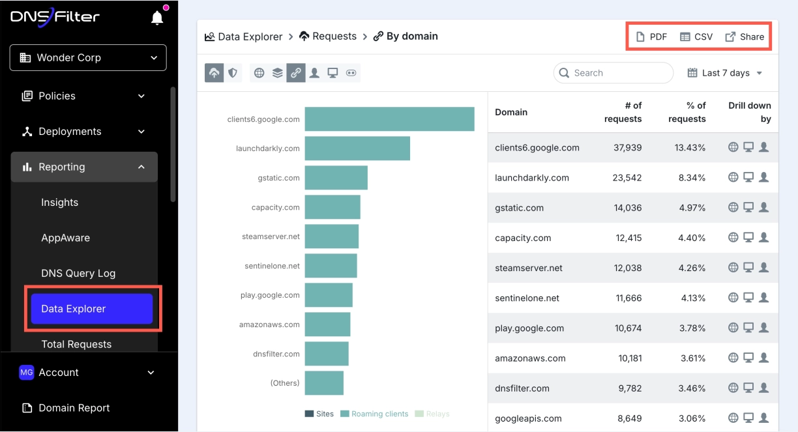The image size is (798, 432).
Task: Toggle Relays series in chart legend
Action: pyautogui.click(x=432, y=414)
